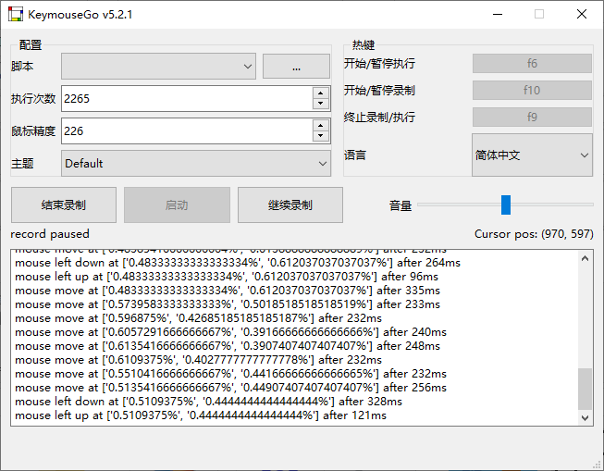Click the f9 stop record/execute hotkey button
The height and width of the screenshot is (471, 604).
coord(532,117)
